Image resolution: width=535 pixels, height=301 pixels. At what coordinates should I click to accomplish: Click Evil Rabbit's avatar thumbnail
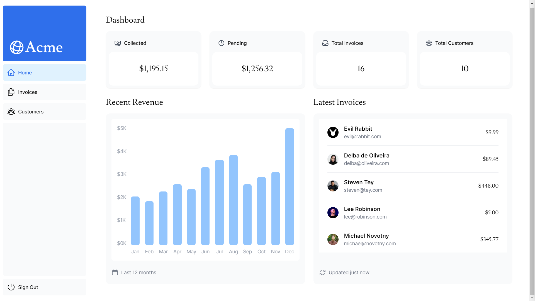(333, 132)
